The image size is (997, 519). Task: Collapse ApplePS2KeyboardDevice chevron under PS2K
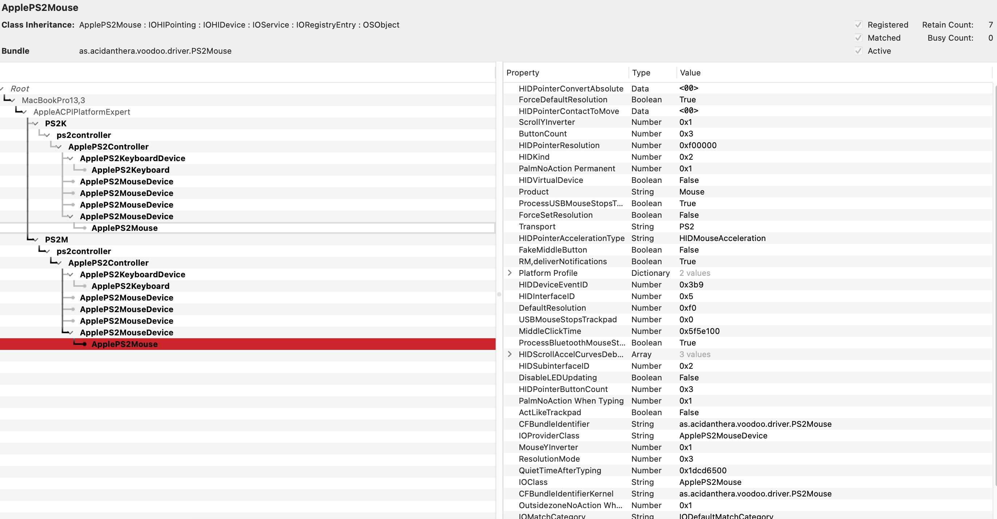pyautogui.click(x=70, y=158)
